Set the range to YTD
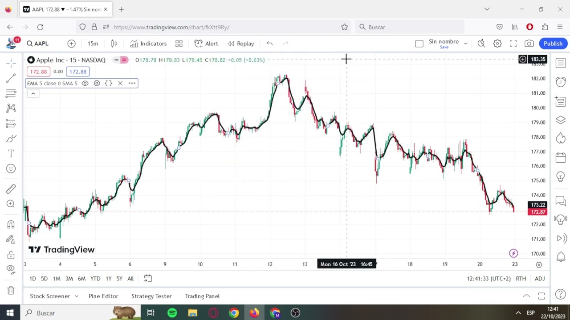The width and height of the screenshot is (570, 320). [x=95, y=279]
